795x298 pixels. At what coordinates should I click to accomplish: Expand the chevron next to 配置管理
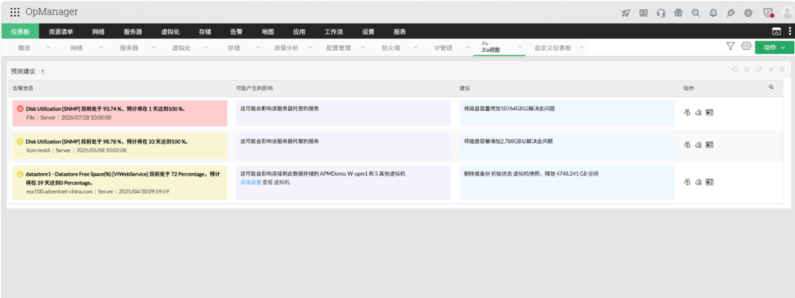pyautogui.click(x=363, y=48)
